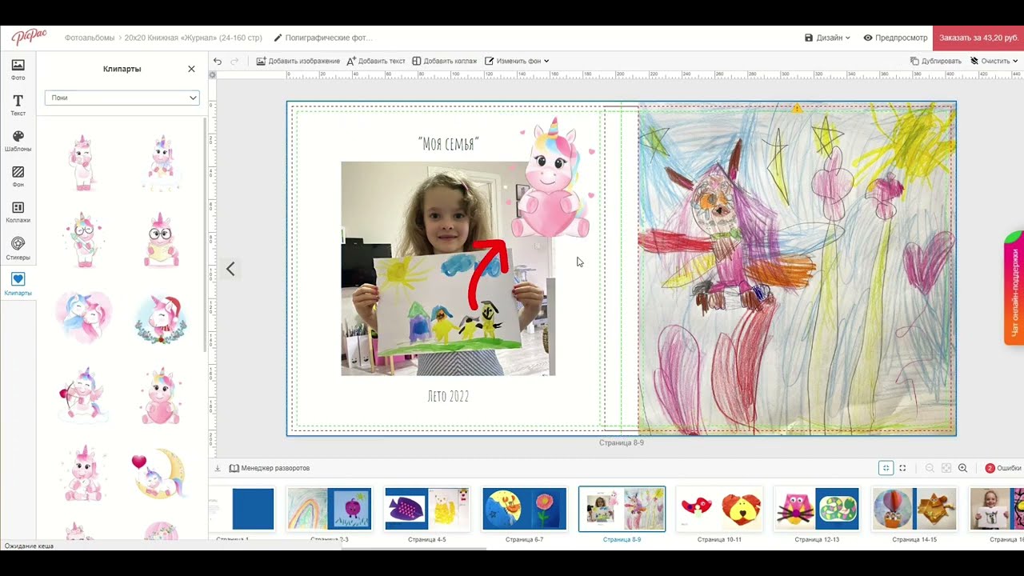This screenshot has width=1024, height=576.
Task: Select the sleeping unicorn head clipart
Action: 83,318
